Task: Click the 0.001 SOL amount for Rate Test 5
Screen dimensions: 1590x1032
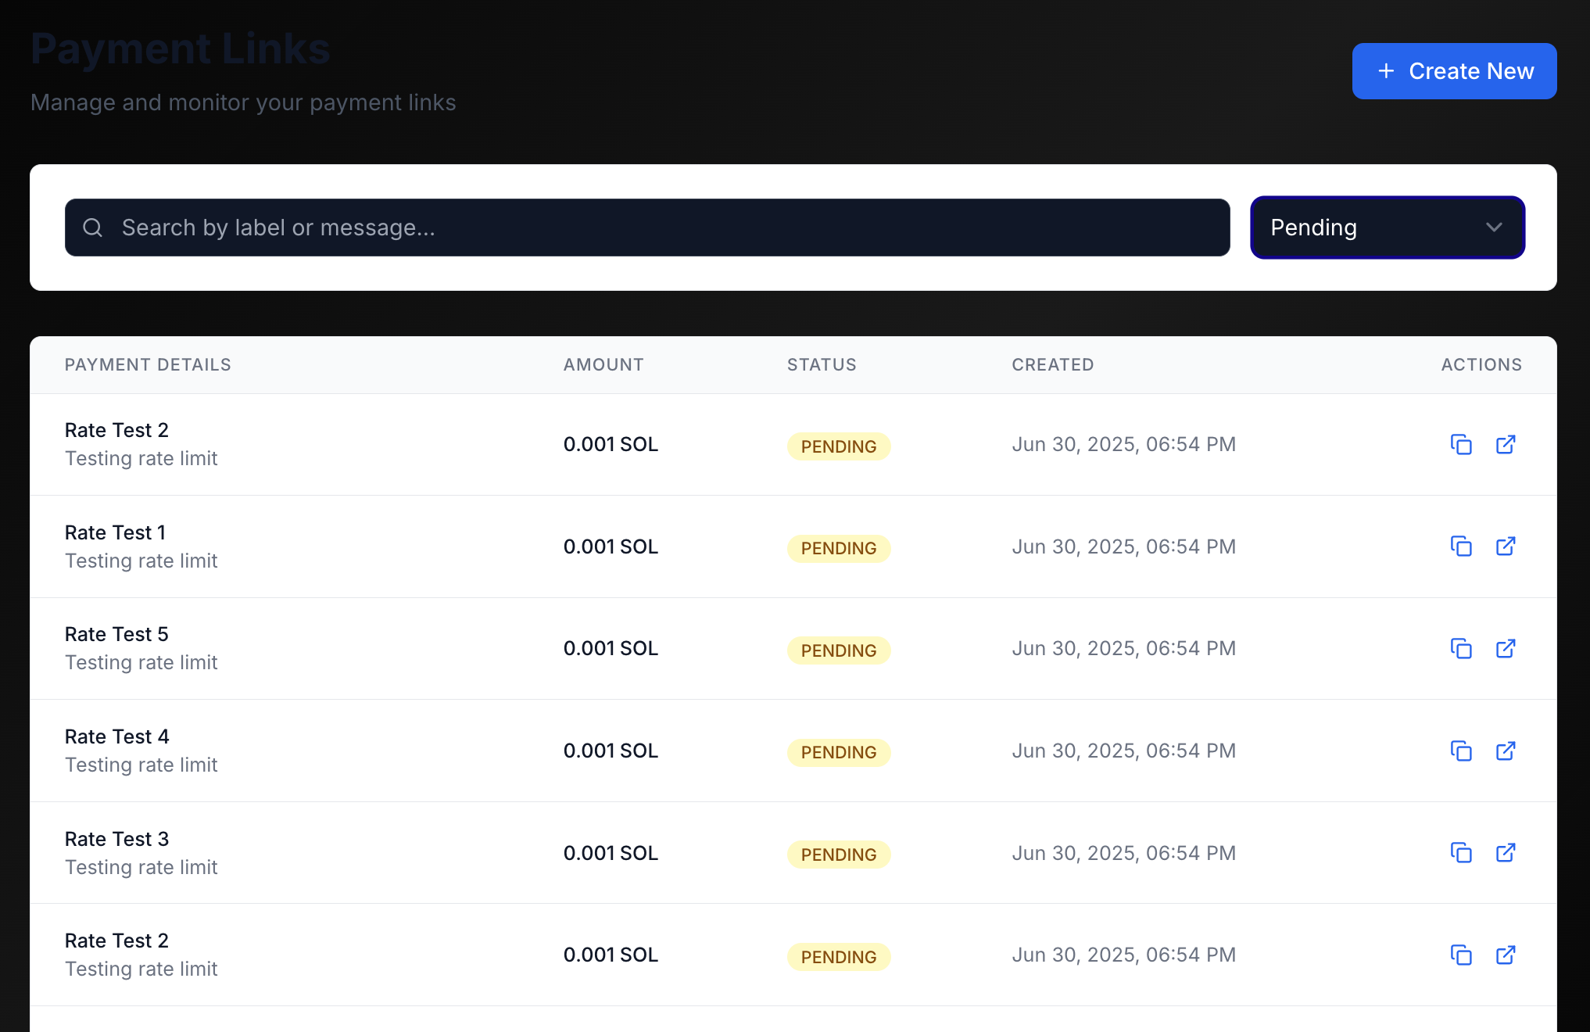Action: click(x=611, y=648)
